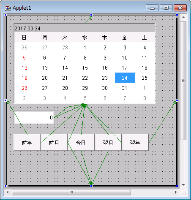191x200 pixels.
Task: Click the 土 Saturday column header
Action: coord(144,38)
